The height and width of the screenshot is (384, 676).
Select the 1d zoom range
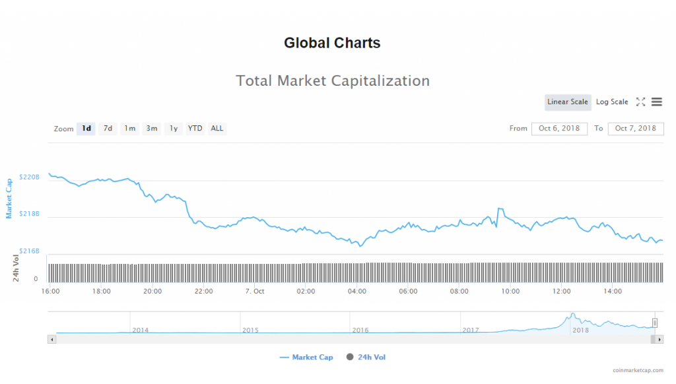point(86,129)
